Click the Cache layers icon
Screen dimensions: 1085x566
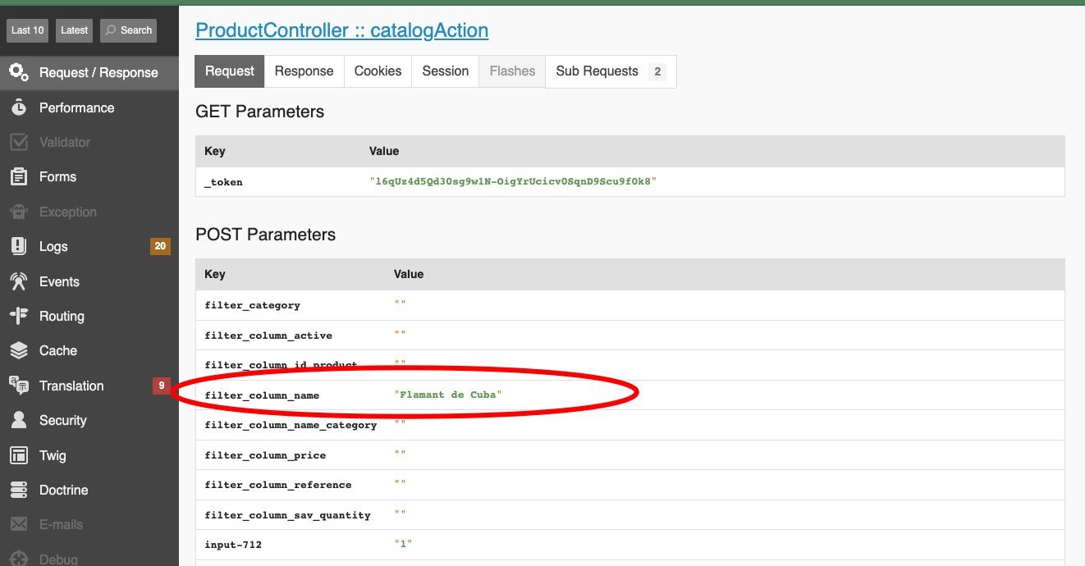tap(19, 350)
